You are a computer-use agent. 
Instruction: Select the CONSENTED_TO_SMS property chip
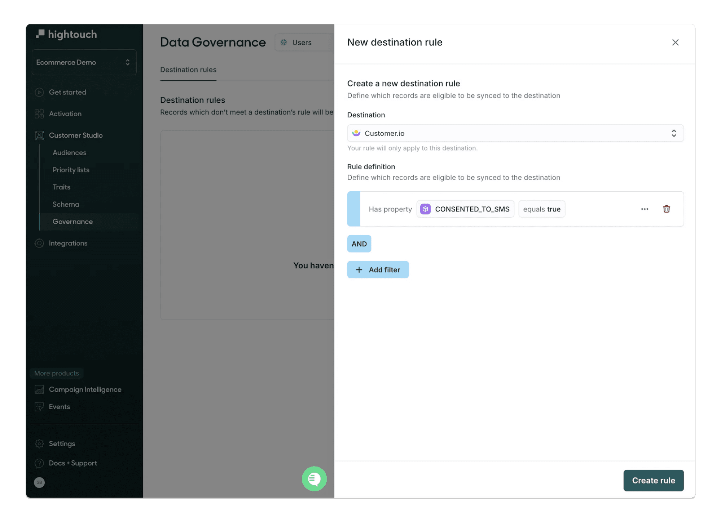465,209
